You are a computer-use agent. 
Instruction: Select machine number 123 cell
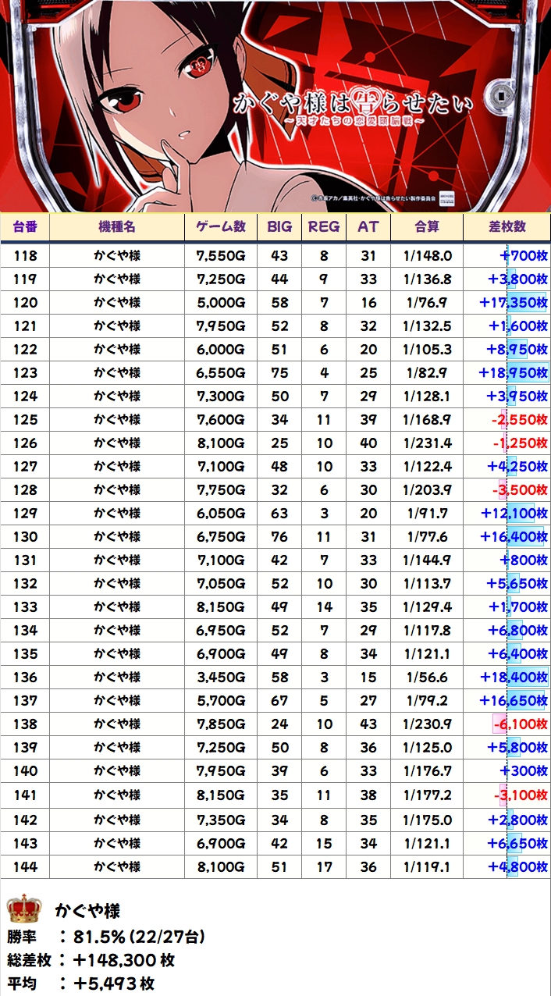tap(25, 373)
